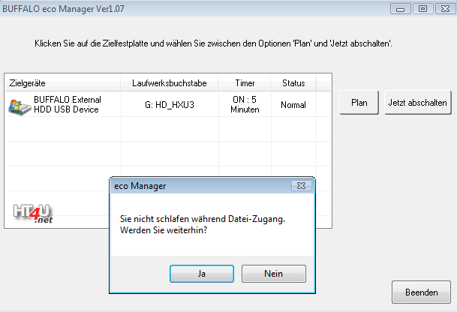457x312 pixels.
Task: Sort by the Zielgeräte column header
Action: click(63, 83)
